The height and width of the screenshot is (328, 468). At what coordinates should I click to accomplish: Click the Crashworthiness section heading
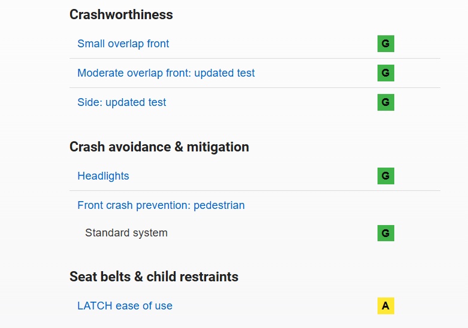pyautogui.click(x=121, y=14)
